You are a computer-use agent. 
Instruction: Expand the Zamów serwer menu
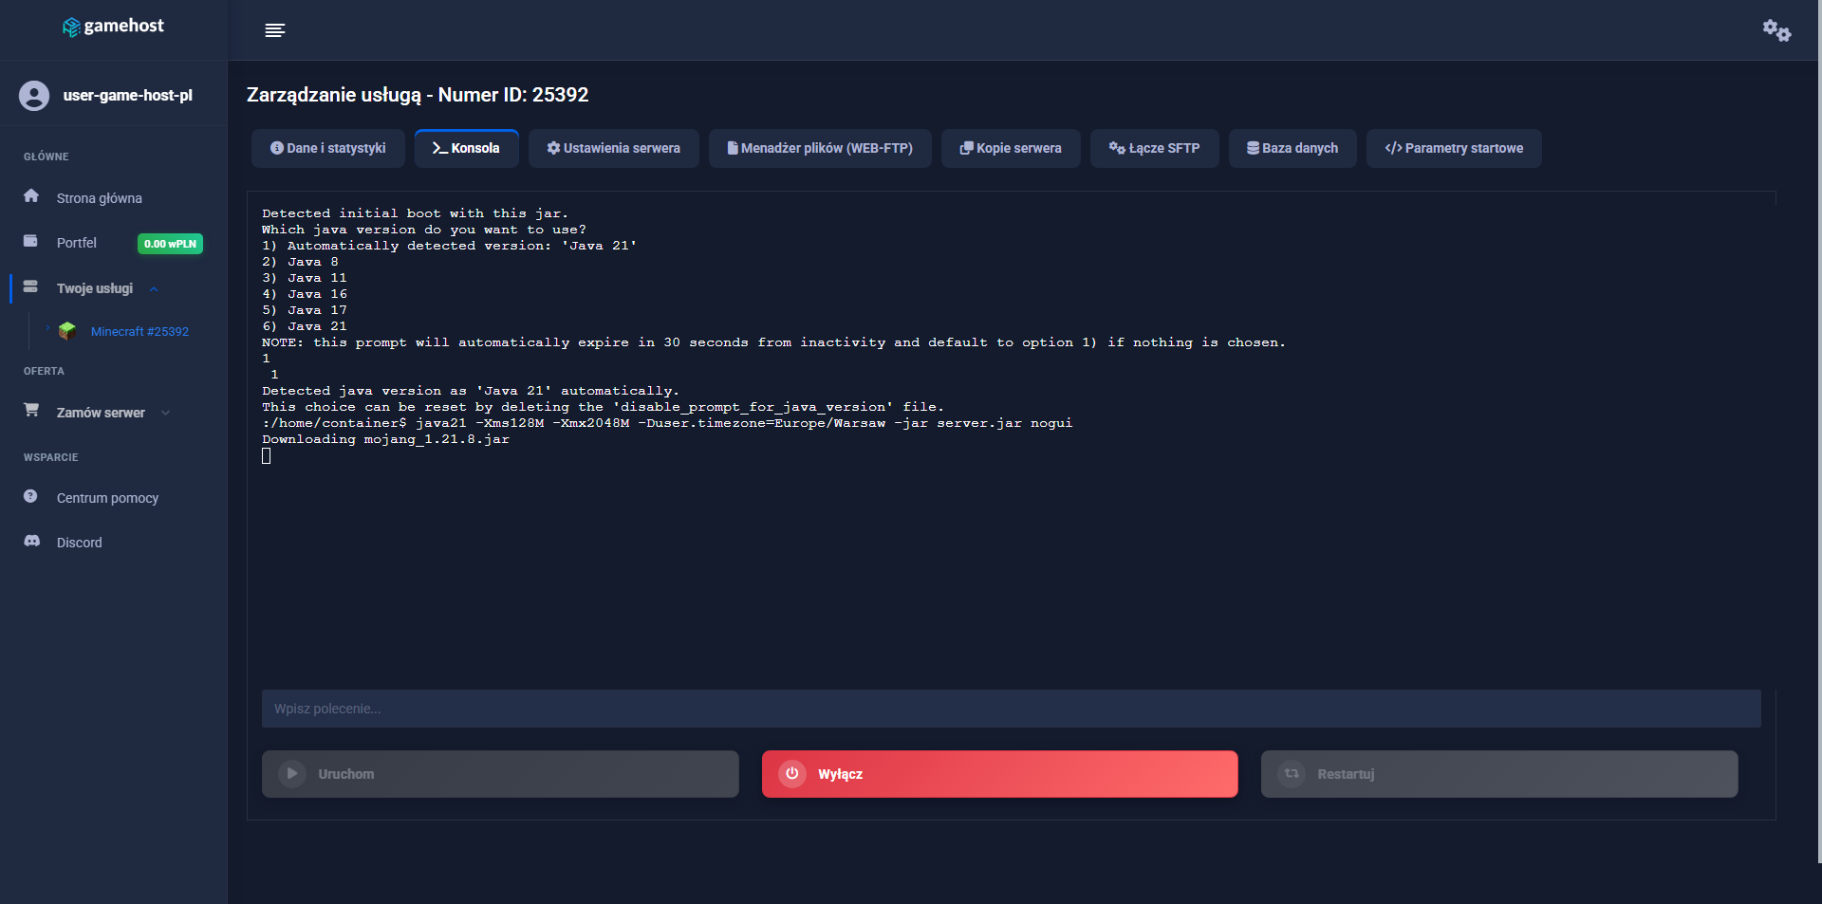(x=166, y=413)
